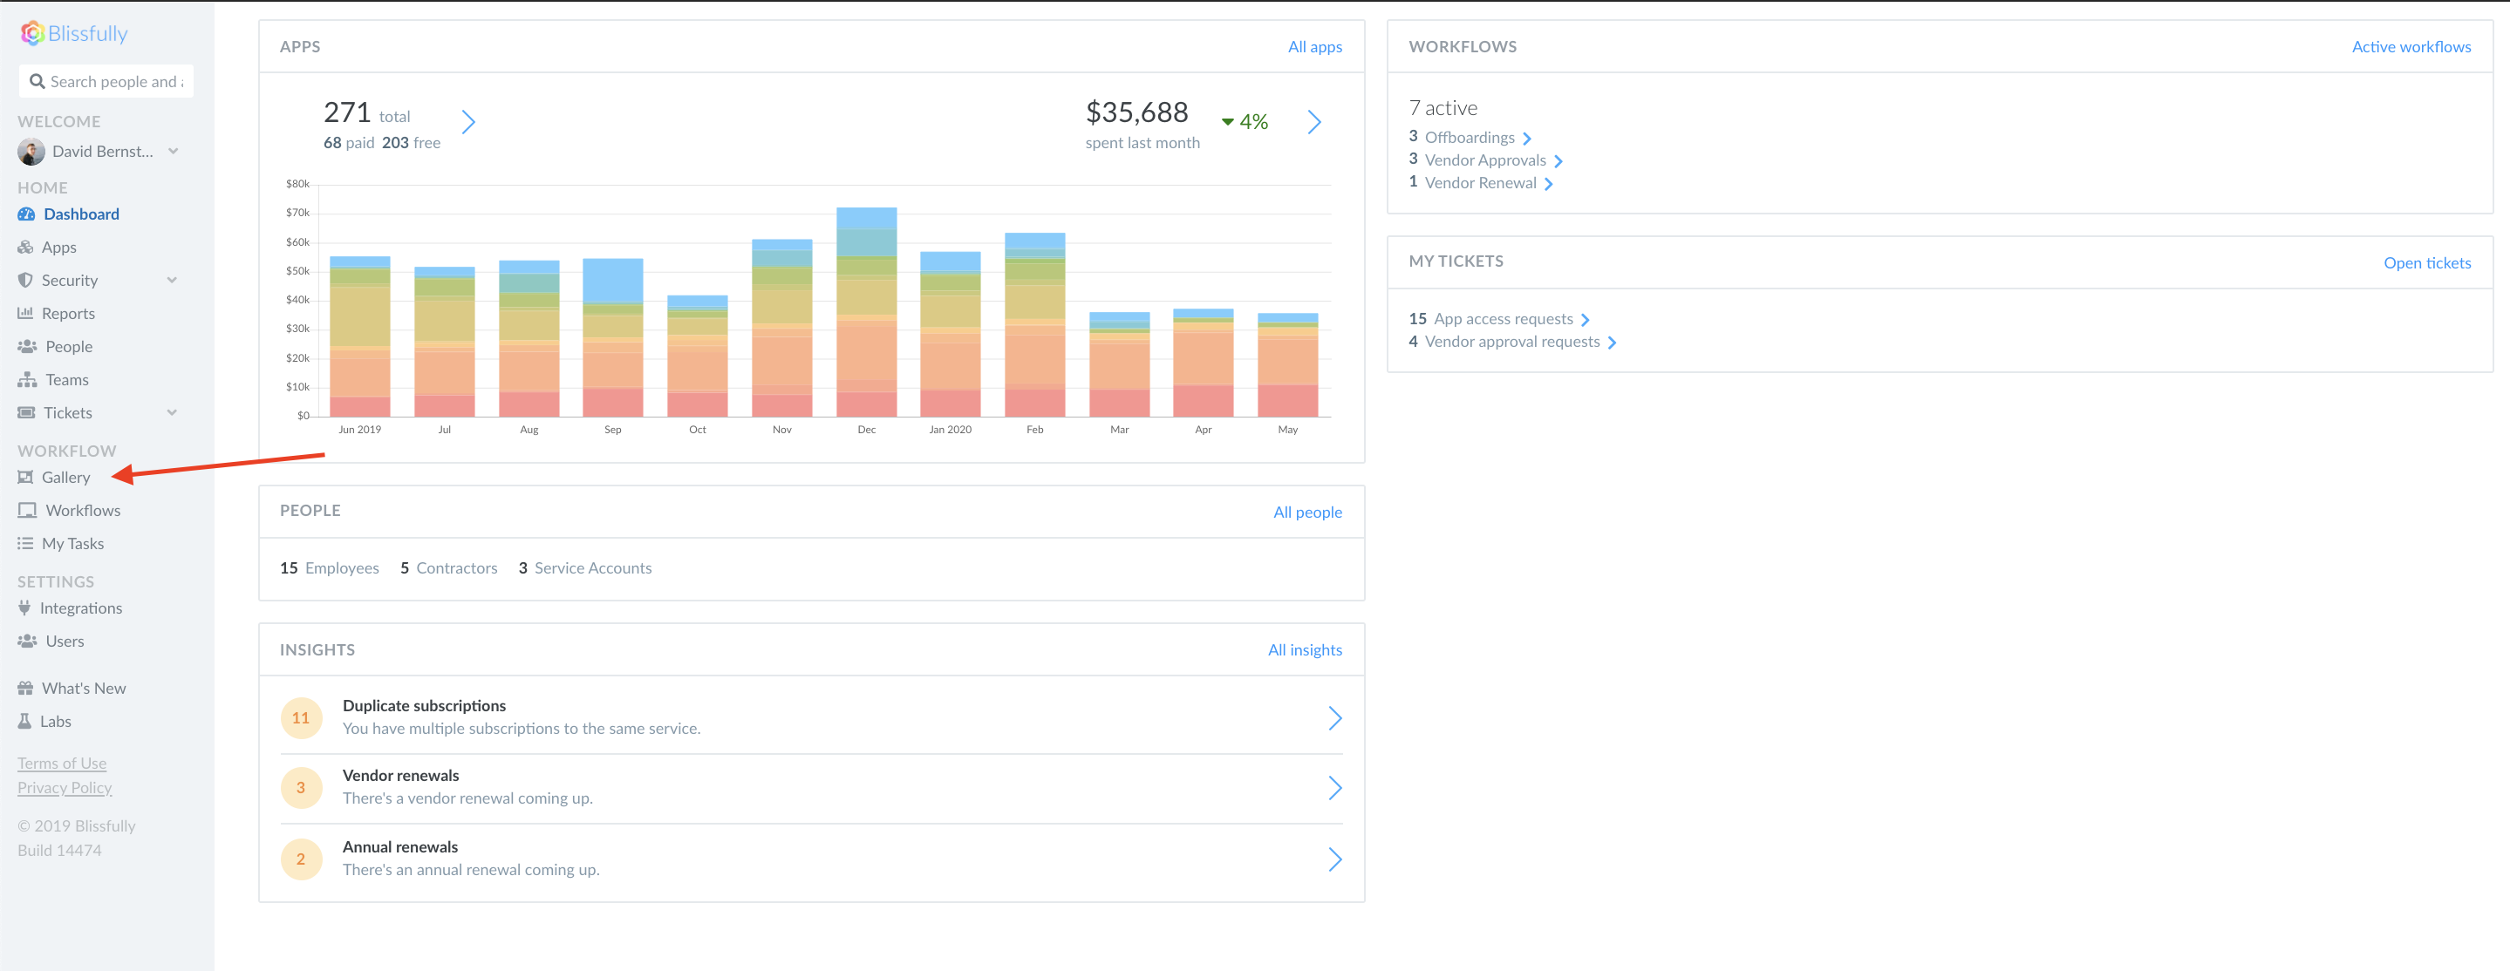Click the December bar in spending chart
This screenshot has width=2510, height=971.
click(x=865, y=312)
